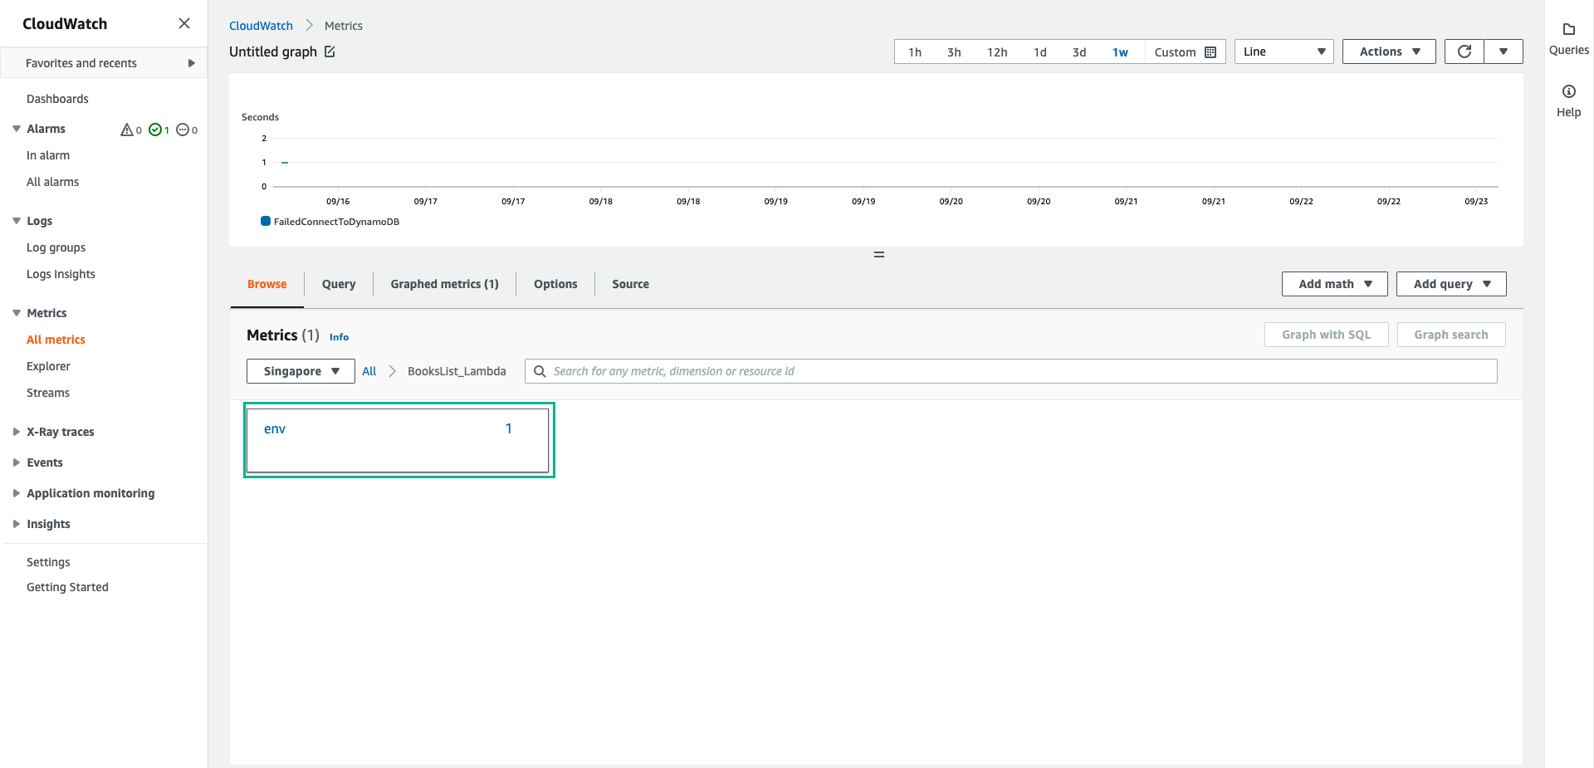Click the BooksList_Lambda breadcrumb text
The image size is (1594, 768).
pos(457,371)
